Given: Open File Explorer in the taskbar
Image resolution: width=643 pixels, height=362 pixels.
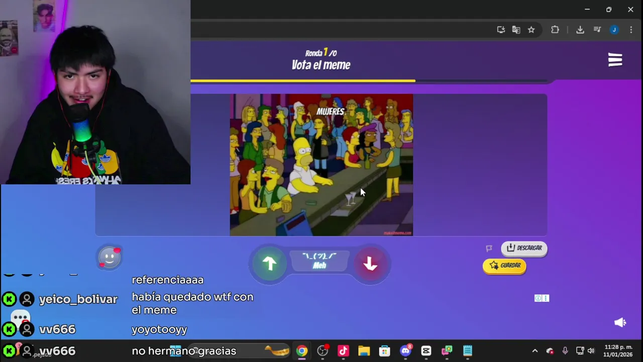Looking at the screenshot, I should tap(364, 351).
